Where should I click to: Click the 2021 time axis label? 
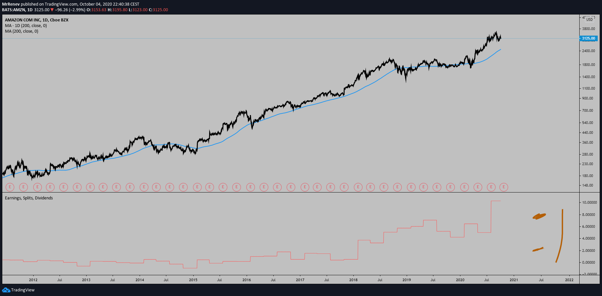pyautogui.click(x=514, y=280)
